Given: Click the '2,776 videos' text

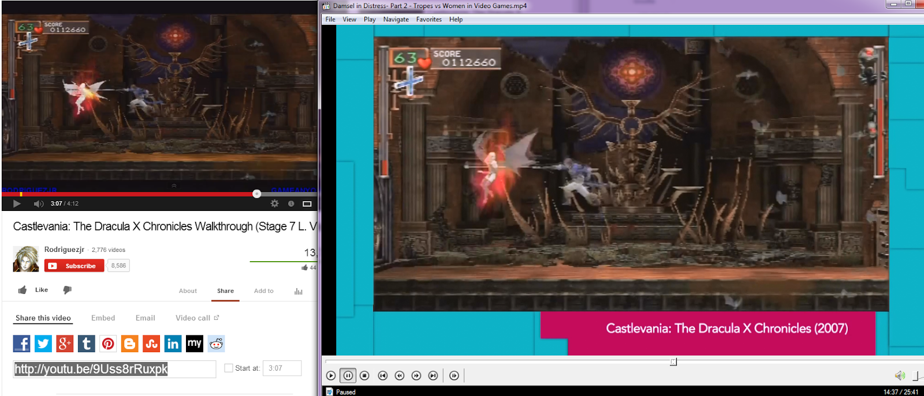Looking at the screenshot, I should [x=109, y=250].
